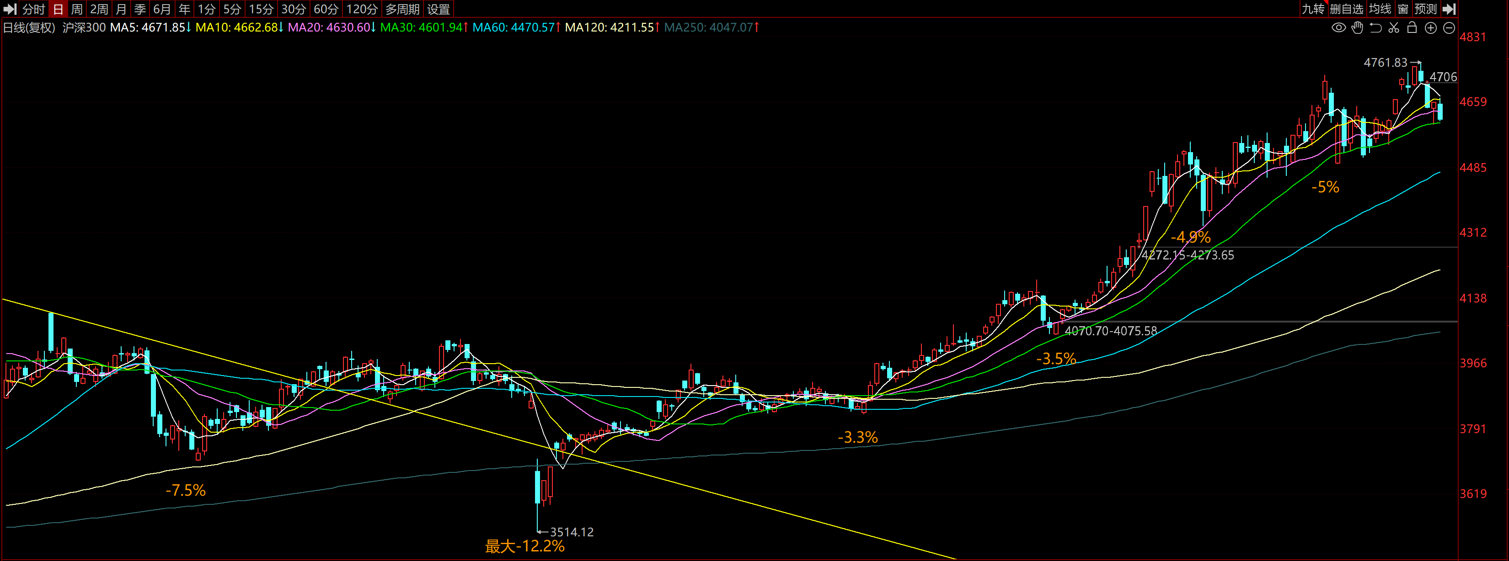
Task: Click the 删自选 remove-from-watchlist button
Action: tap(1346, 9)
